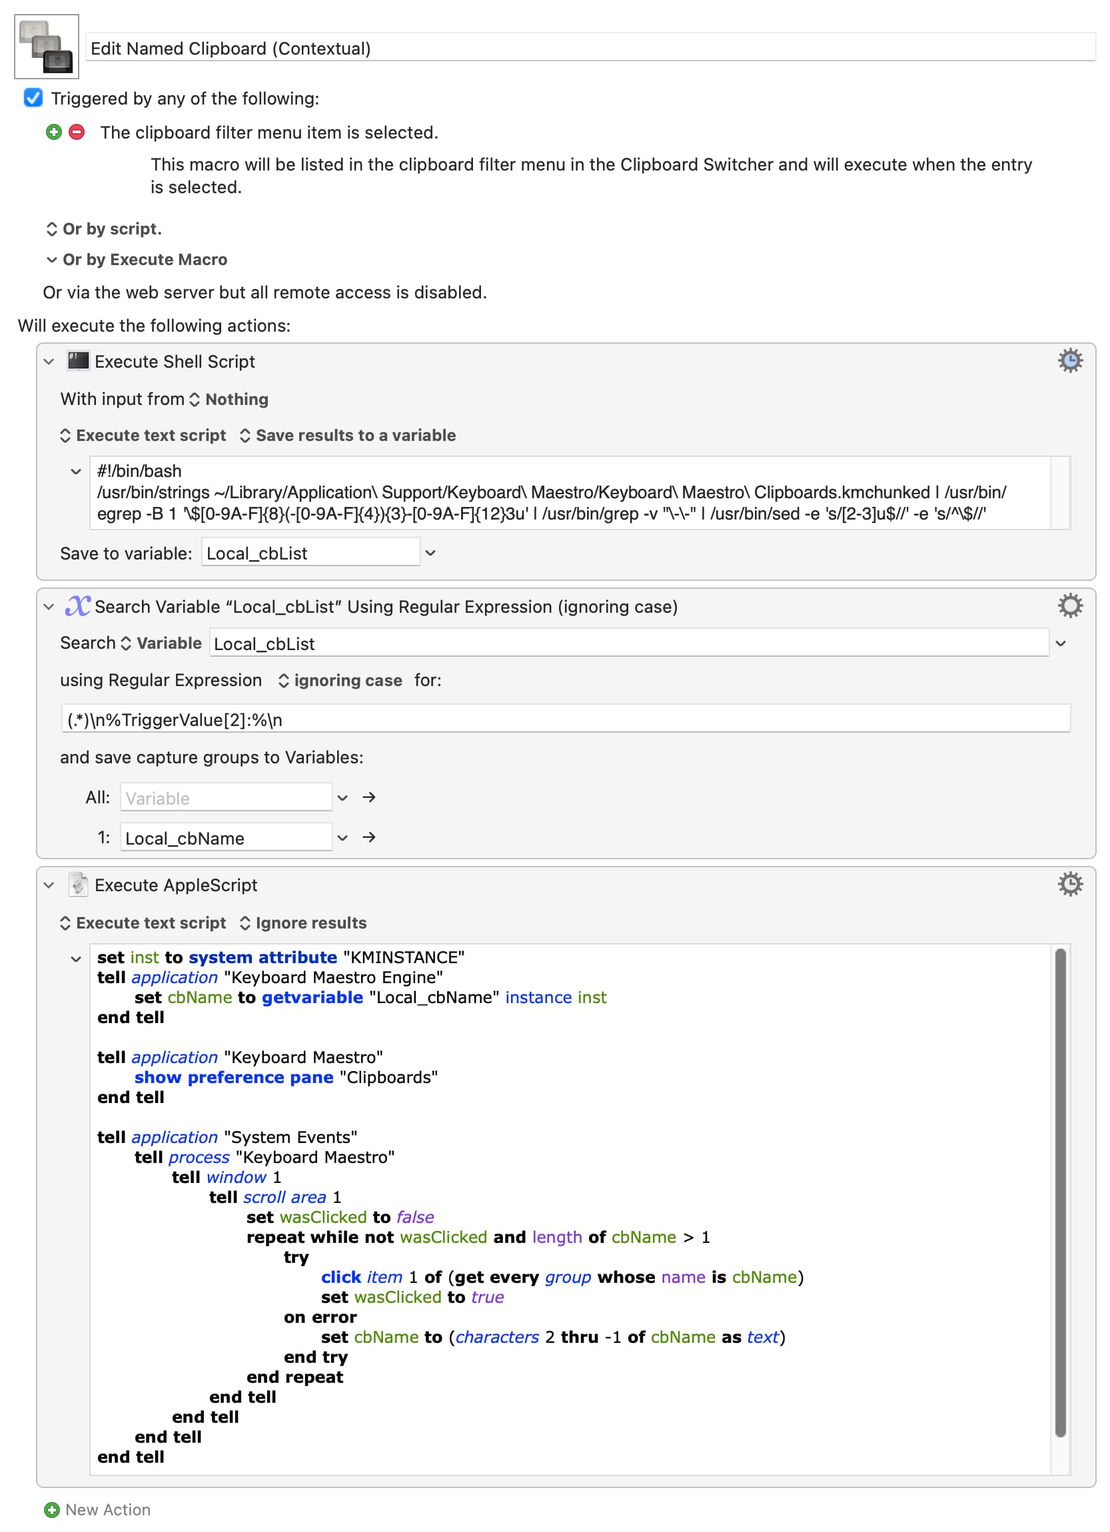Open the Local_cbList save variable dropdown
1110x1532 pixels.
tap(430, 553)
